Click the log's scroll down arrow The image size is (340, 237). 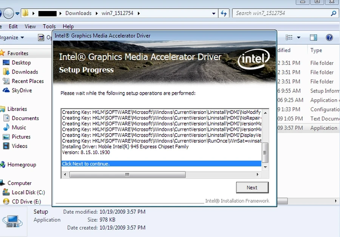pyautogui.click(x=265, y=167)
